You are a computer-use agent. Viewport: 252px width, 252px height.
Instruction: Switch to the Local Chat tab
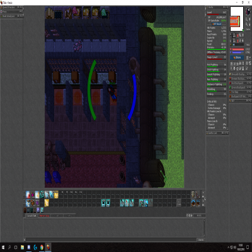31,215
